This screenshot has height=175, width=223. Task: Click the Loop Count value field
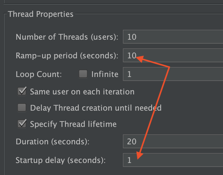pos(173,74)
